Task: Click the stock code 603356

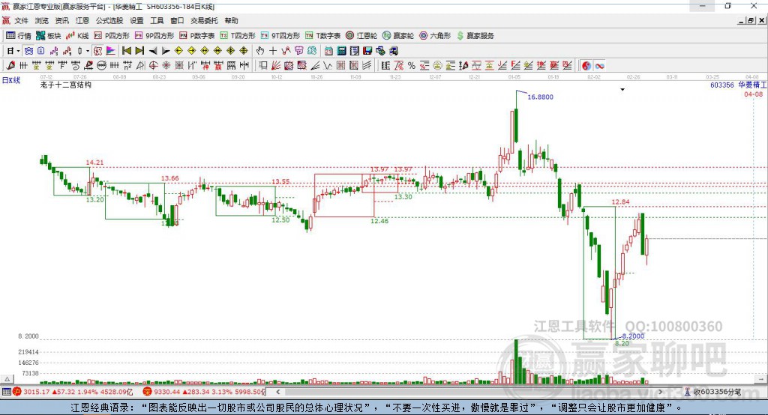Action: click(x=722, y=85)
